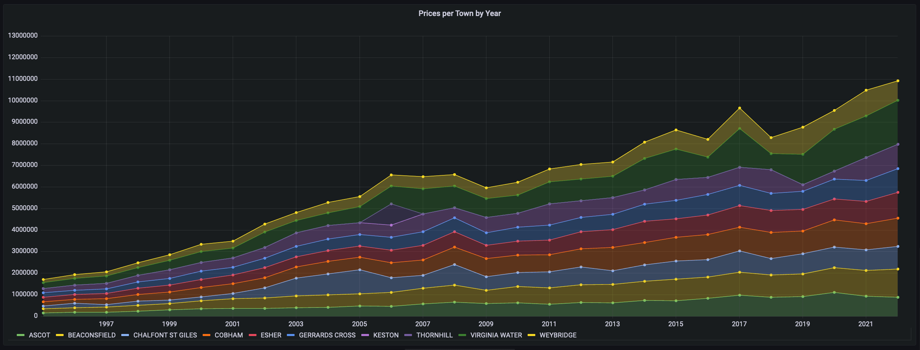Open the 'Prices per Town by Year' panel title menu
This screenshot has width=920, height=350.
(459, 14)
